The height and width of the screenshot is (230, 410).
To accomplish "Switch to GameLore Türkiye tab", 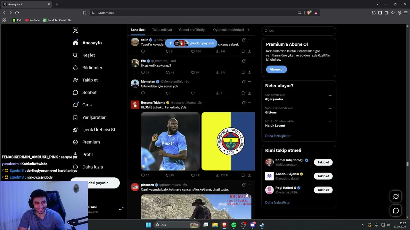I will [x=193, y=30].
